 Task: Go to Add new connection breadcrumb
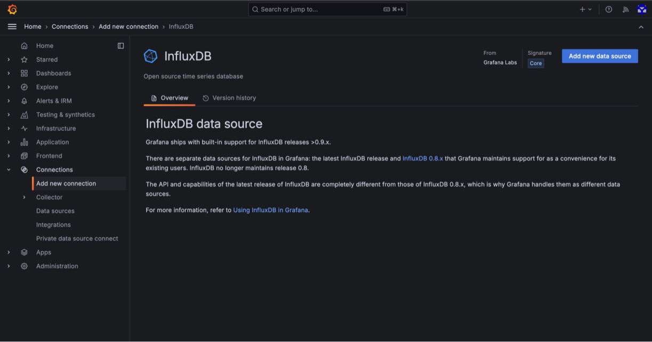click(128, 27)
